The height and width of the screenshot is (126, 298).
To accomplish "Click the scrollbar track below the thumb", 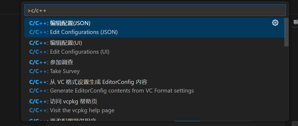I will [287, 81].
